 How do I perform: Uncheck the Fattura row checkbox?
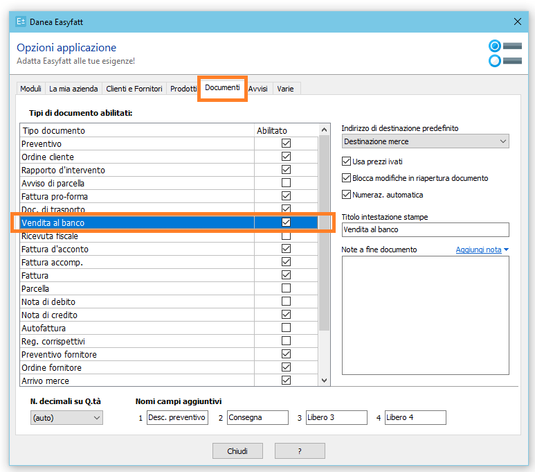pyautogui.click(x=286, y=274)
